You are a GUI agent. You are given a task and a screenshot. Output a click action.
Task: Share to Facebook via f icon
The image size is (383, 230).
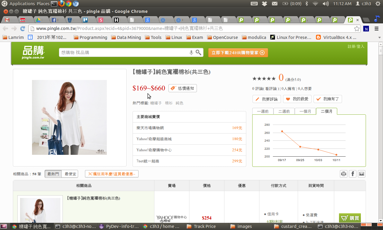(352, 174)
